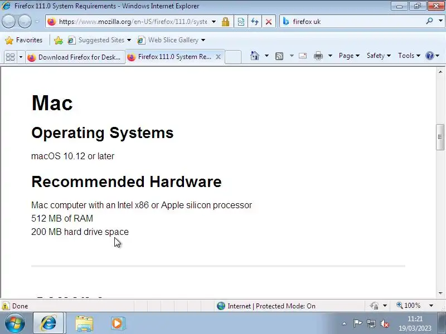This screenshot has width=446, height=334.
Task: Open the recent pages dropdown arrow
Action: (x=37, y=21)
